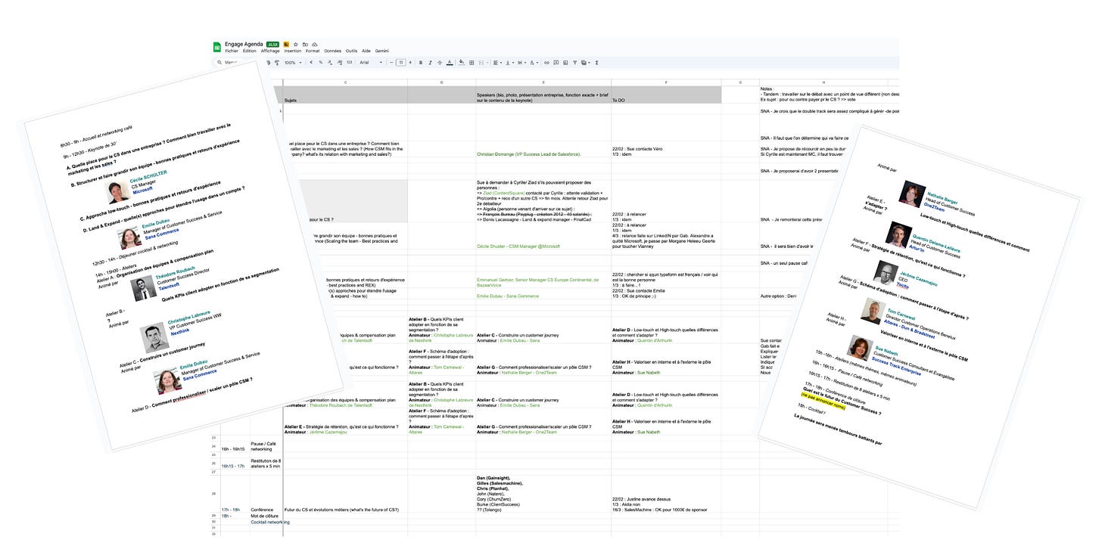The image size is (1102, 555).
Task: Click the merge cells icon
Action: tap(481, 62)
